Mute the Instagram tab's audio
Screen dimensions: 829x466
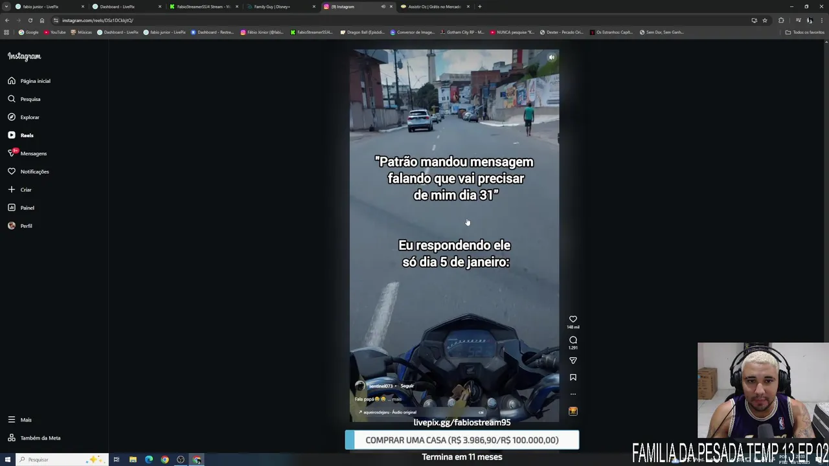click(383, 6)
